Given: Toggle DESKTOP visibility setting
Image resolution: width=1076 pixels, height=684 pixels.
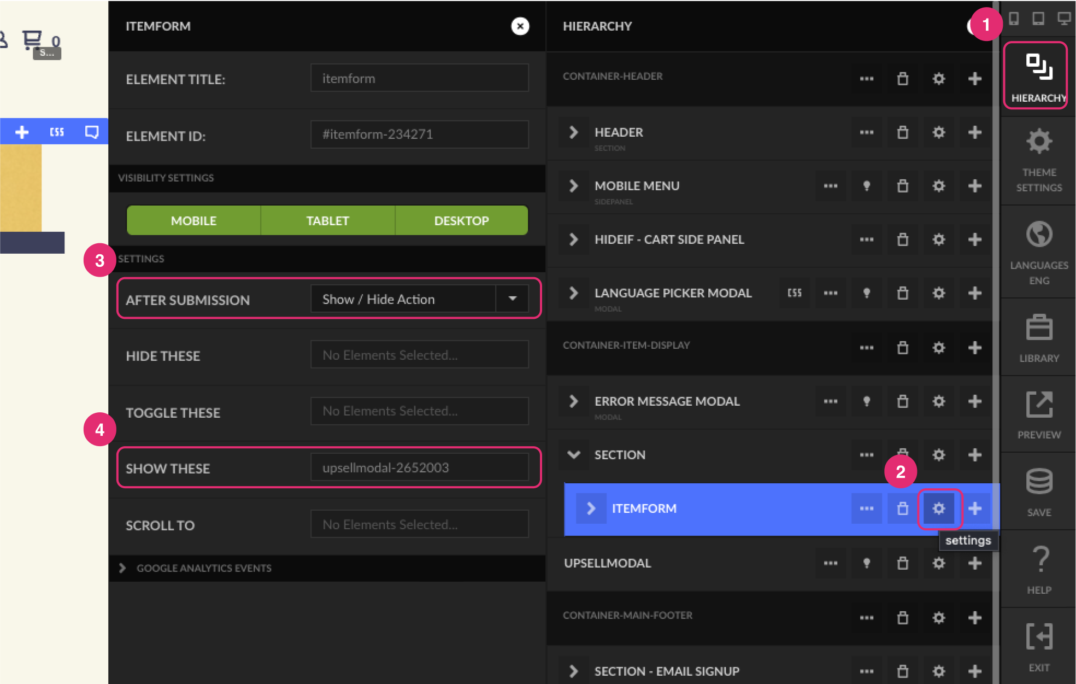Looking at the screenshot, I should pyautogui.click(x=461, y=220).
